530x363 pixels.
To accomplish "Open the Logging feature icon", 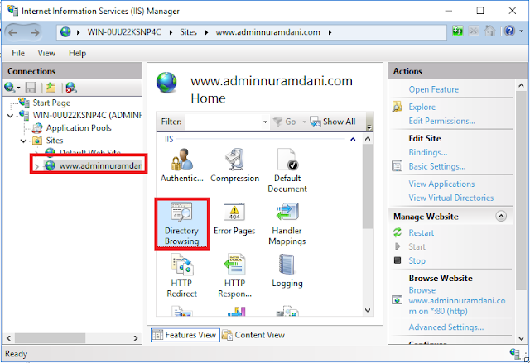I will click(287, 271).
